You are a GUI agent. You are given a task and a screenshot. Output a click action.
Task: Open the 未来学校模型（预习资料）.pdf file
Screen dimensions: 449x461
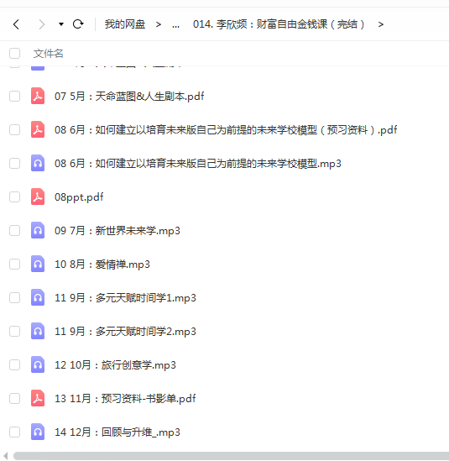pyautogui.click(x=226, y=129)
